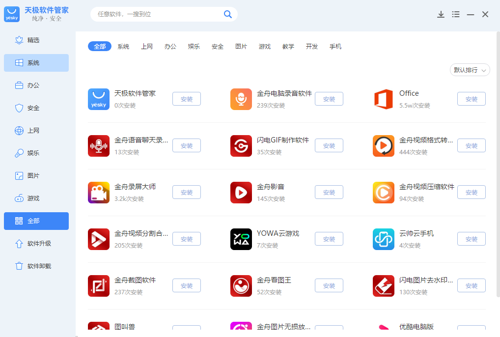Viewport: 500px width, 337px height.
Task: Install 金舟截图软件
Action: coord(187,286)
